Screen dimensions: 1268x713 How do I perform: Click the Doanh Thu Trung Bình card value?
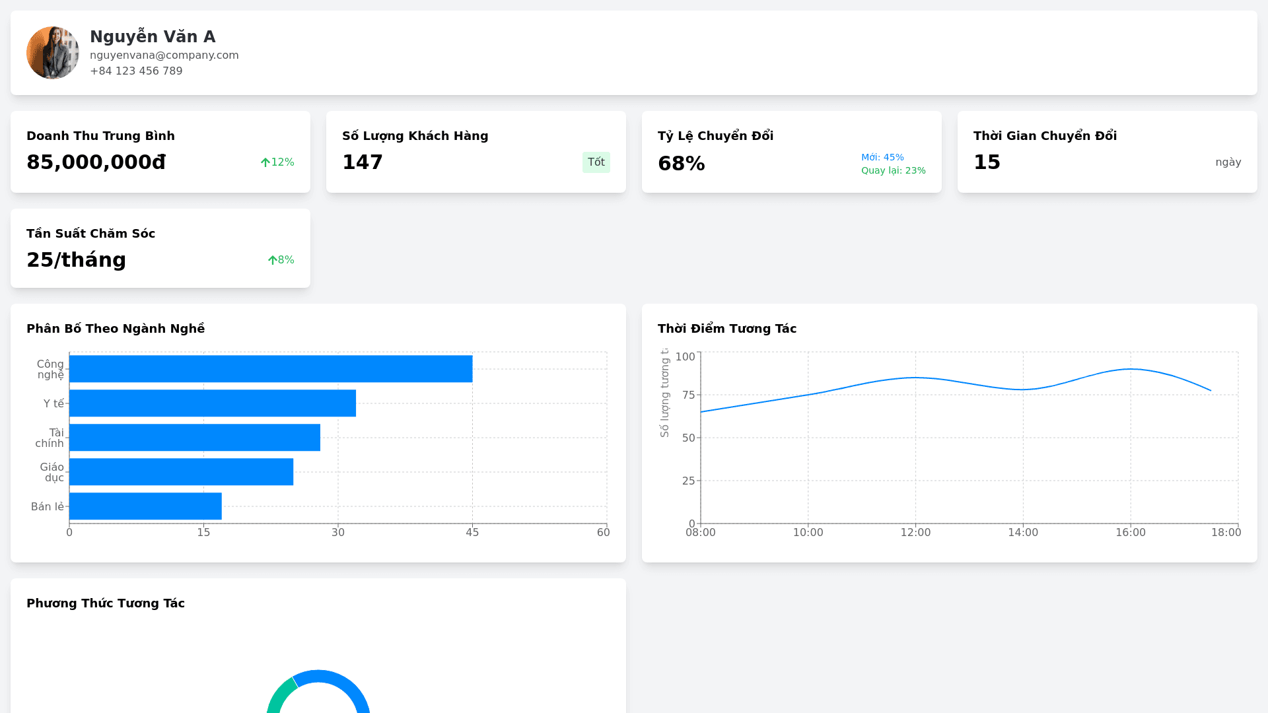click(x=96, y=162)
